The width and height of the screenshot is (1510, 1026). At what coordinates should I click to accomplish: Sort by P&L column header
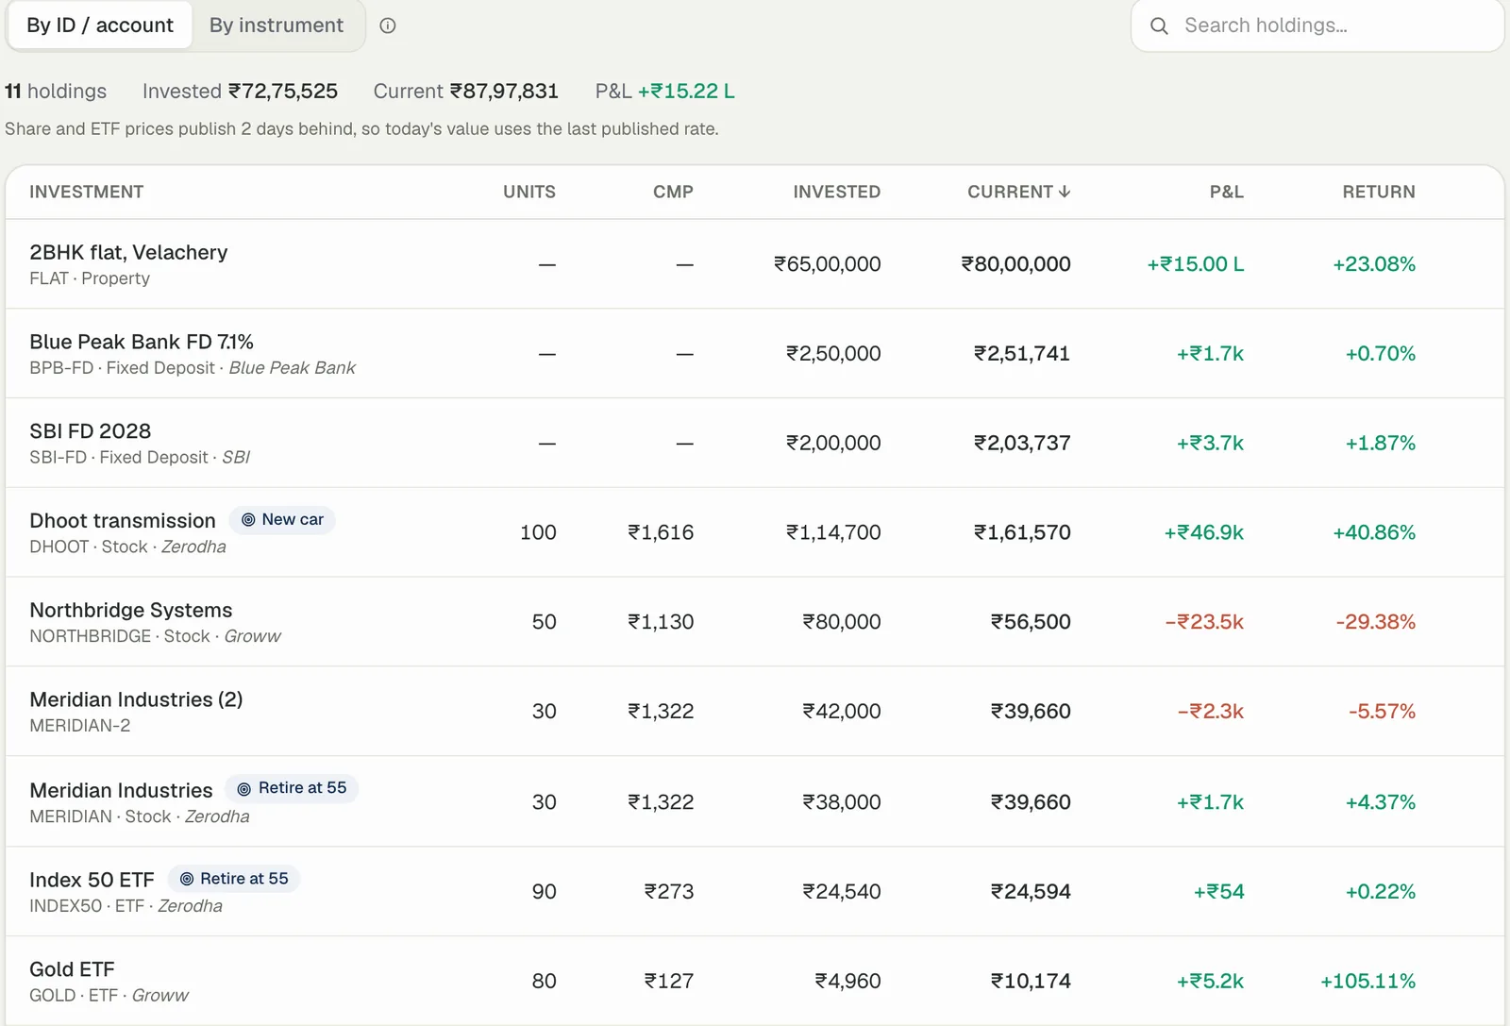[1226, 192]
